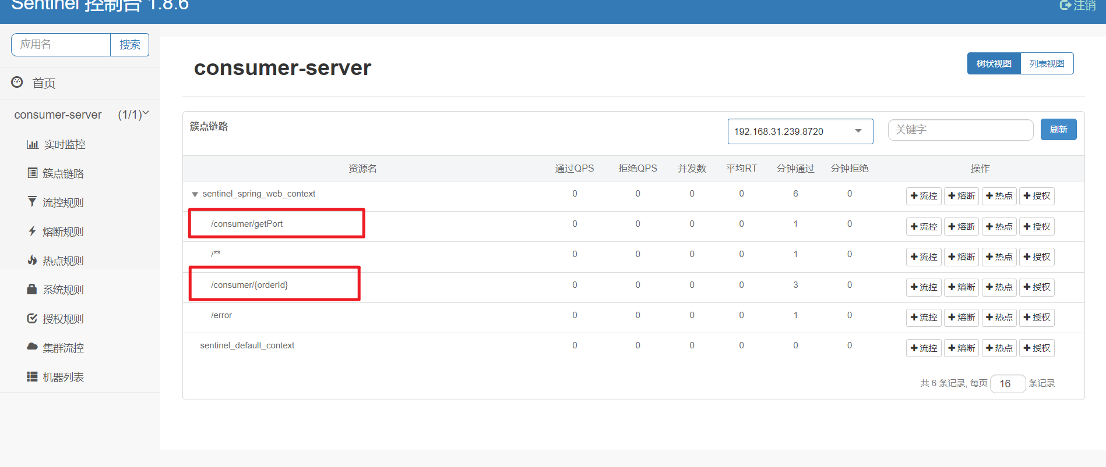Click the 授权规则 check icon

(x=32, y=318)
